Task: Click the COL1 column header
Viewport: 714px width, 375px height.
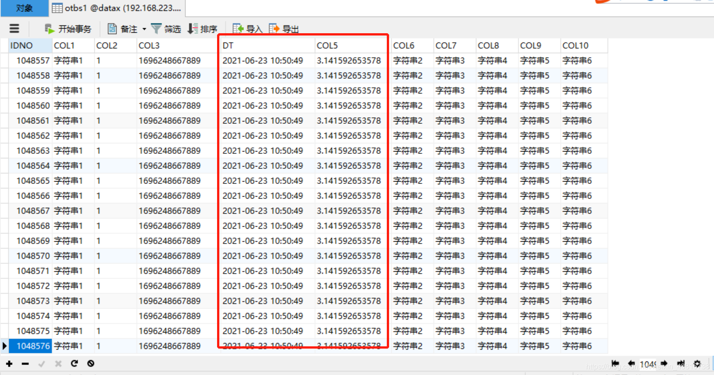Action: (x=73, y=46)
